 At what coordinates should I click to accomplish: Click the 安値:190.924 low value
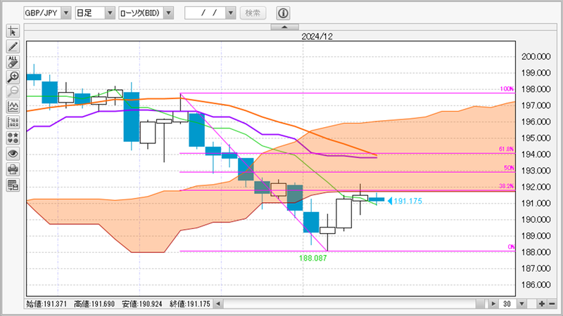tap(142, 304)
